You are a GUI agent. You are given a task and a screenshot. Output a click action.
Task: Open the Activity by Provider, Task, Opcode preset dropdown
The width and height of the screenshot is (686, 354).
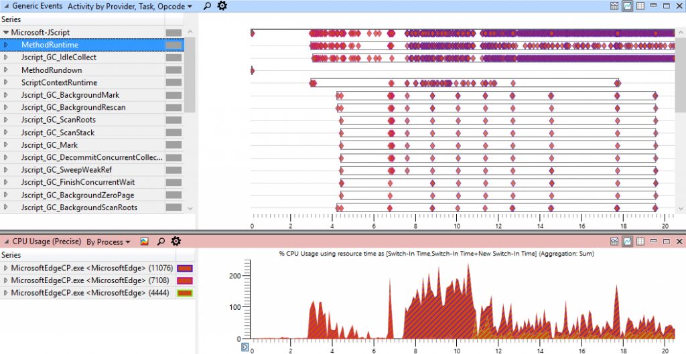pos(129,6)
